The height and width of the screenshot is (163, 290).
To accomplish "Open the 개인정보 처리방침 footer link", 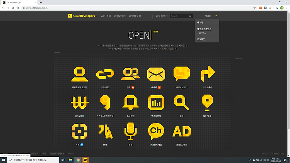I will (57, 154).
